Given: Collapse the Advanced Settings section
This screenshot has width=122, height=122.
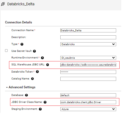Looking at the screenshot, I should pyautogui.click(x=7, y=87).
